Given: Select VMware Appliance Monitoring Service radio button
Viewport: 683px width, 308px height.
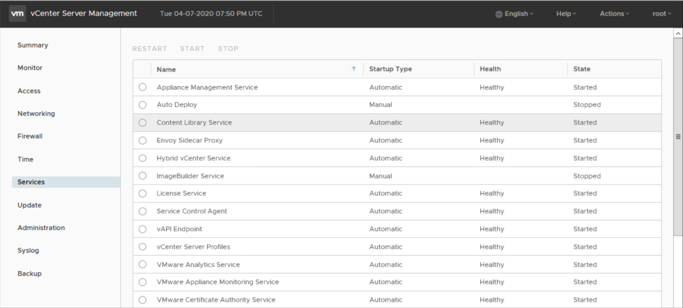Looking at the screenshot, I should [x=143, y=282].
